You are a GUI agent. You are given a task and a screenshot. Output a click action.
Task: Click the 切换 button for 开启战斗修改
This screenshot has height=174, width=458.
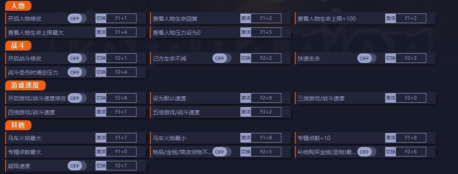[101, 58]
